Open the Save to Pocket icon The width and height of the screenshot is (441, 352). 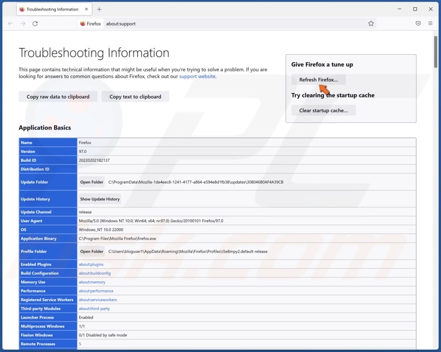[418, 23]
